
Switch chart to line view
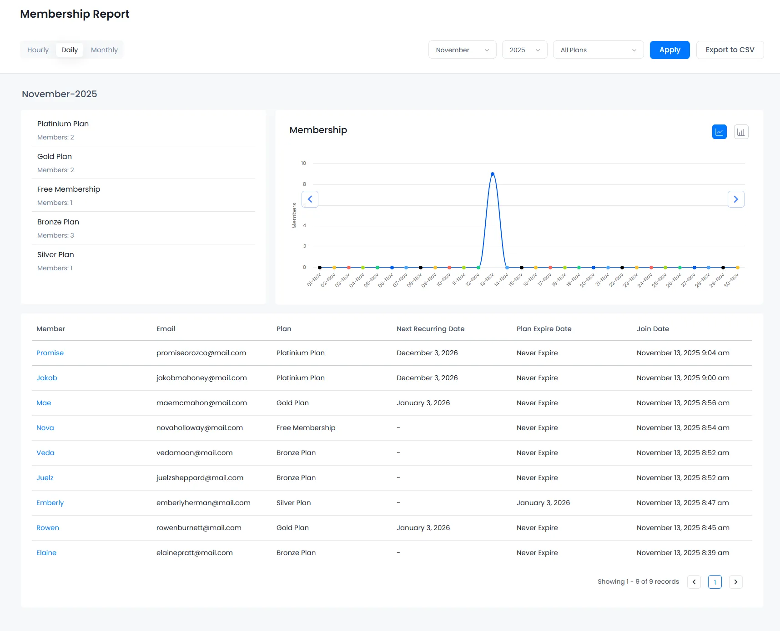[719, 131]
